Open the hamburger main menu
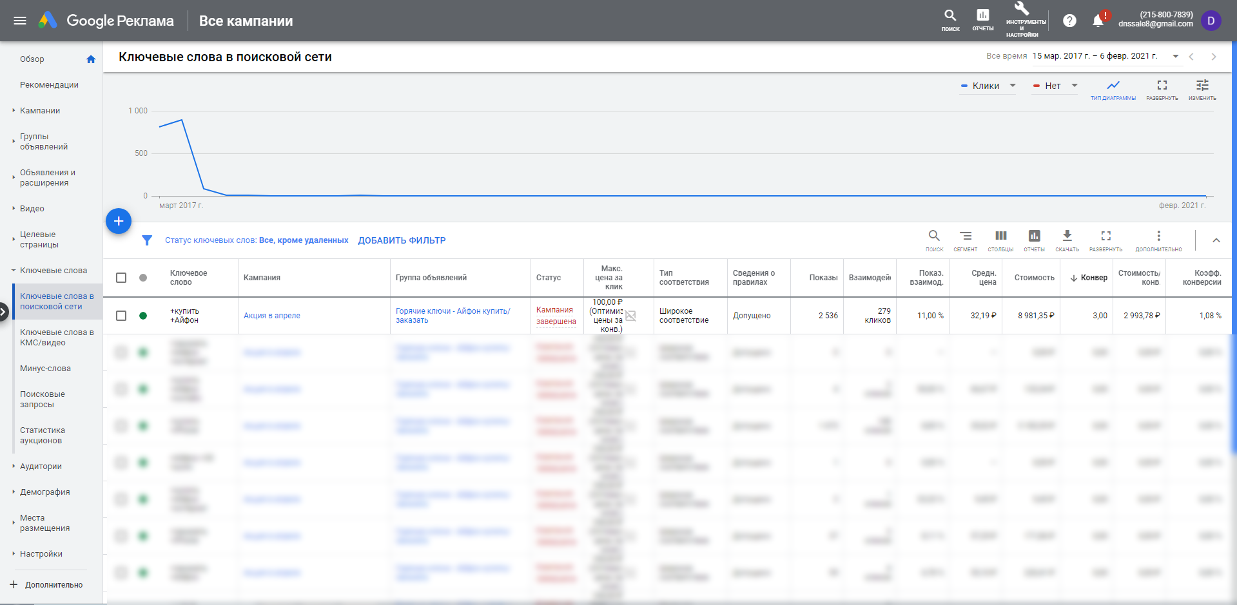The image size is (1237, 605). pos(20,21)
